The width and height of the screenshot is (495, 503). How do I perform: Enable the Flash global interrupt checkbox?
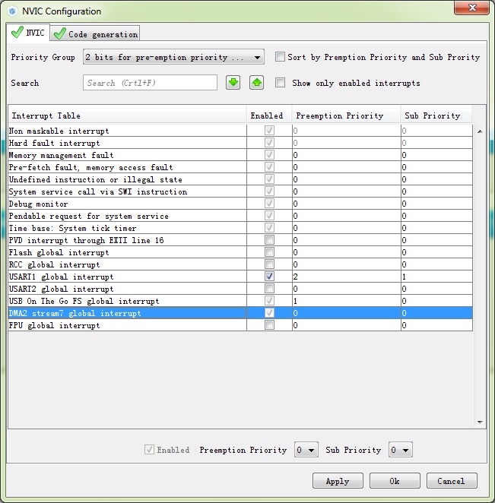tap(269, 252)
